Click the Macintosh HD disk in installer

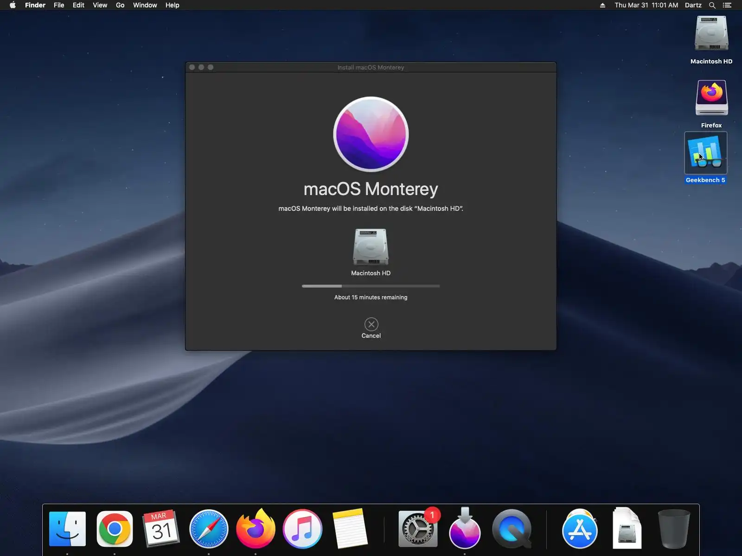tap(371, 252)
